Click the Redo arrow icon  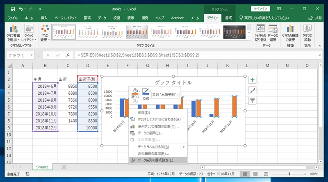(x=30, y=9)
